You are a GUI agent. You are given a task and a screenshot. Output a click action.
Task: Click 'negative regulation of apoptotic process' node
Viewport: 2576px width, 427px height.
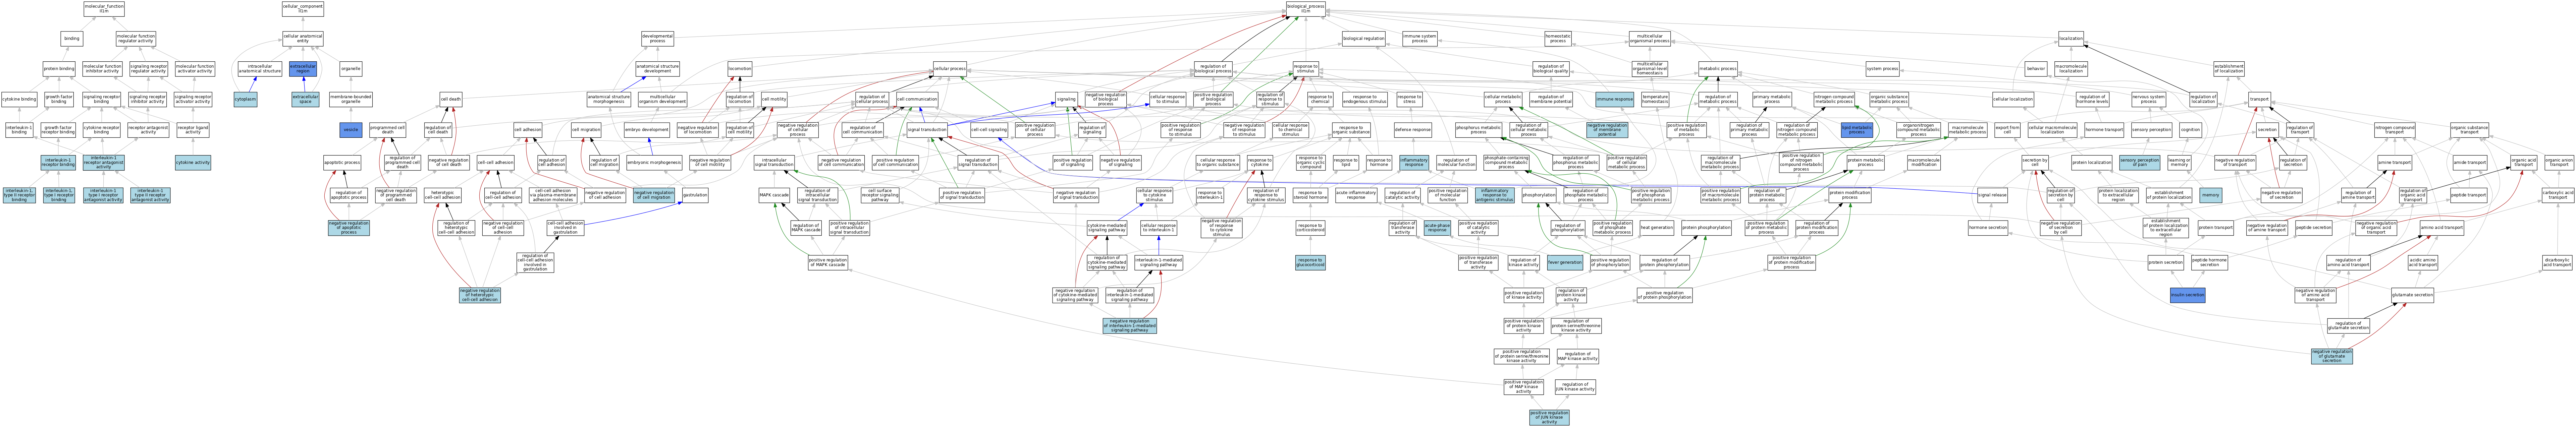tap(349, 228)
